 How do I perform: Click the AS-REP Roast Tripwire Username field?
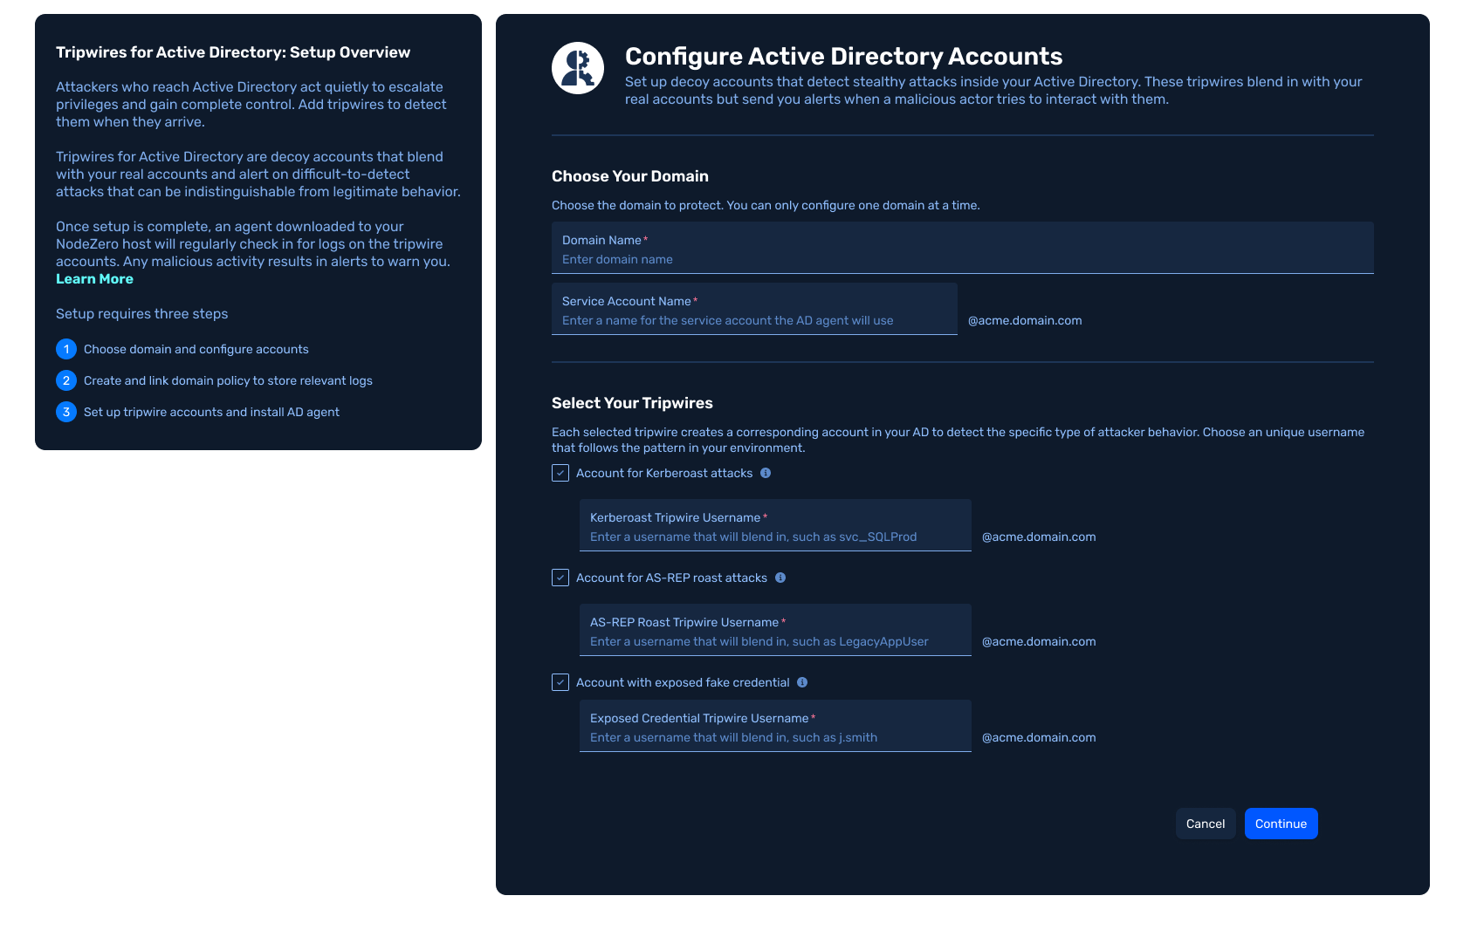tap(775, 630)
